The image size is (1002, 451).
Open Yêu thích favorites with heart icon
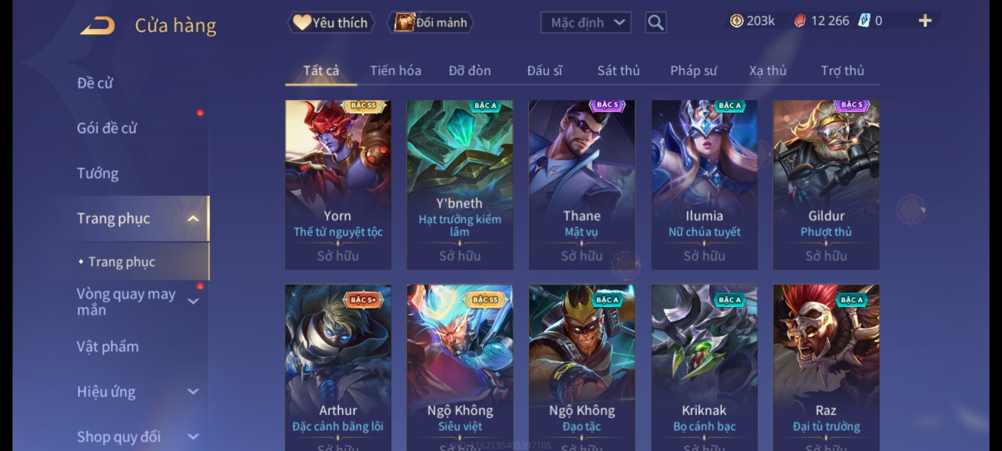click(x=331, y=23)
